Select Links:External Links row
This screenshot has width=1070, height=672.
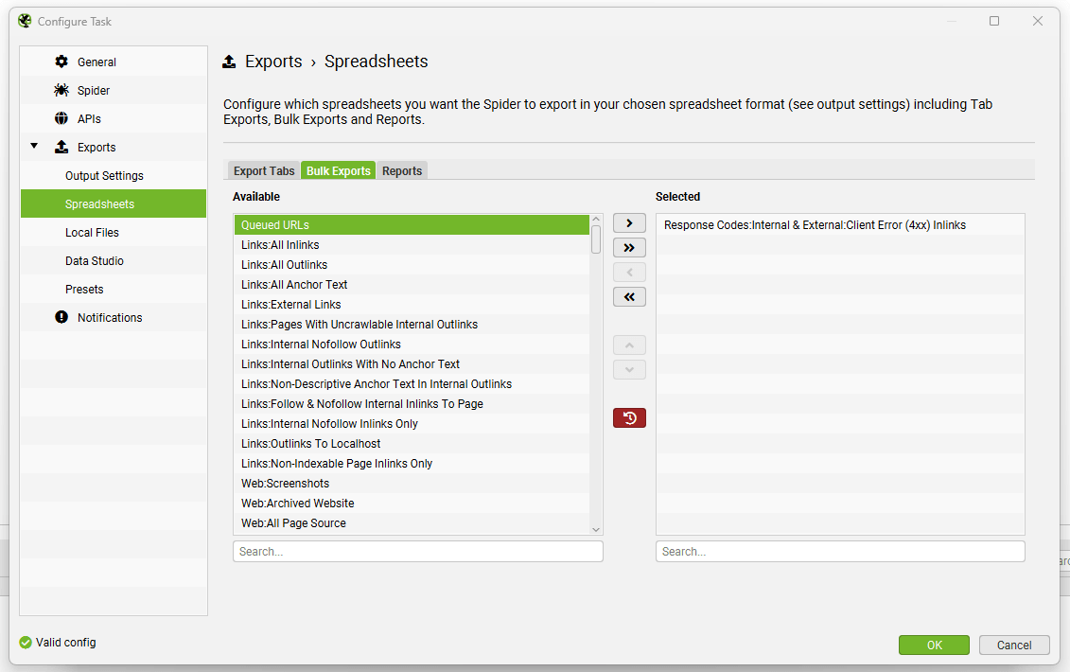click(412, 304)
